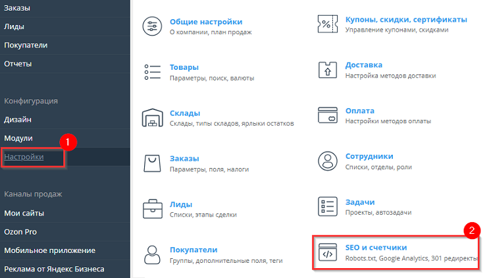Click 'Управление купонами, скидками' description
487x278 pixels.
pos(397,30)
